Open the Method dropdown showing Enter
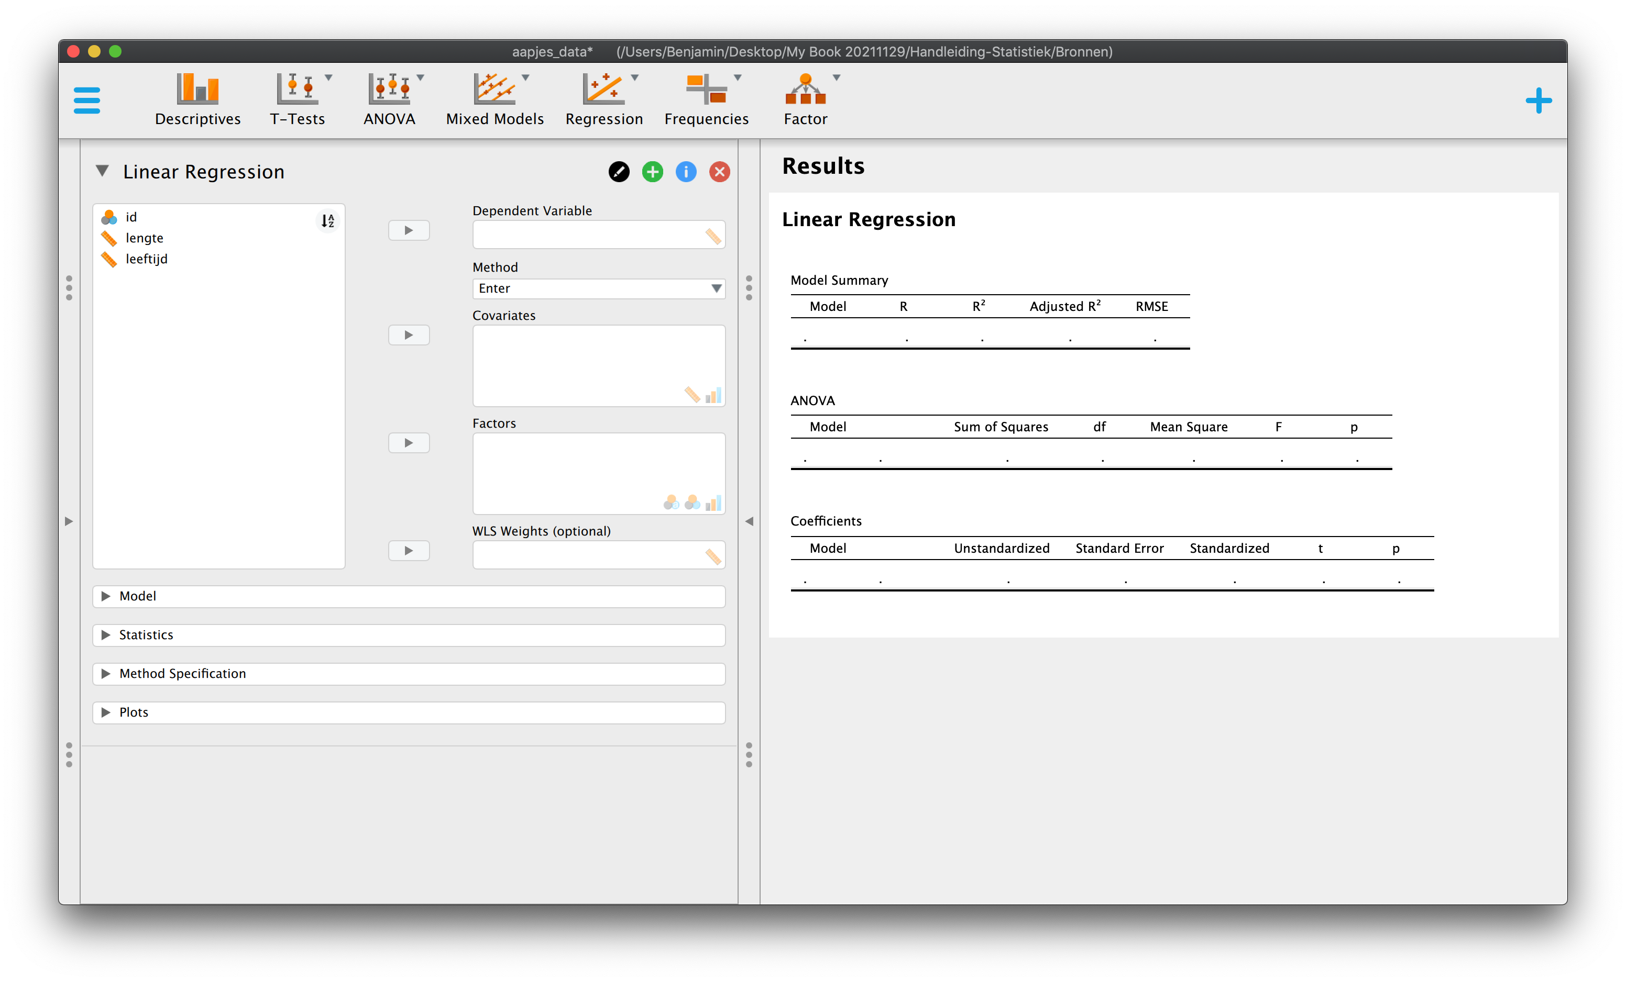Image resolution: width=1626 pixels, height=982 pixels. (599, 288)
